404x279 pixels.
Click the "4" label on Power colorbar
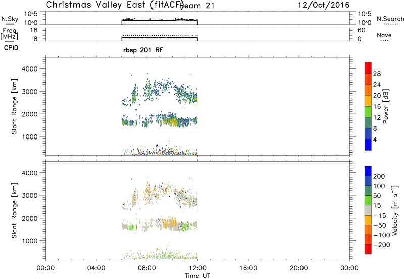click(x=375, y=139)
